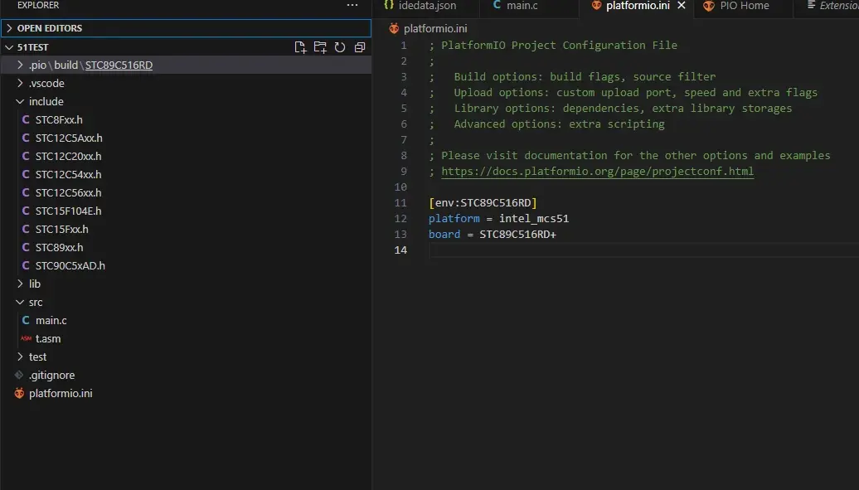Click the New File icon in explorer
Screen dimensions: 859x490
(300, 47)
